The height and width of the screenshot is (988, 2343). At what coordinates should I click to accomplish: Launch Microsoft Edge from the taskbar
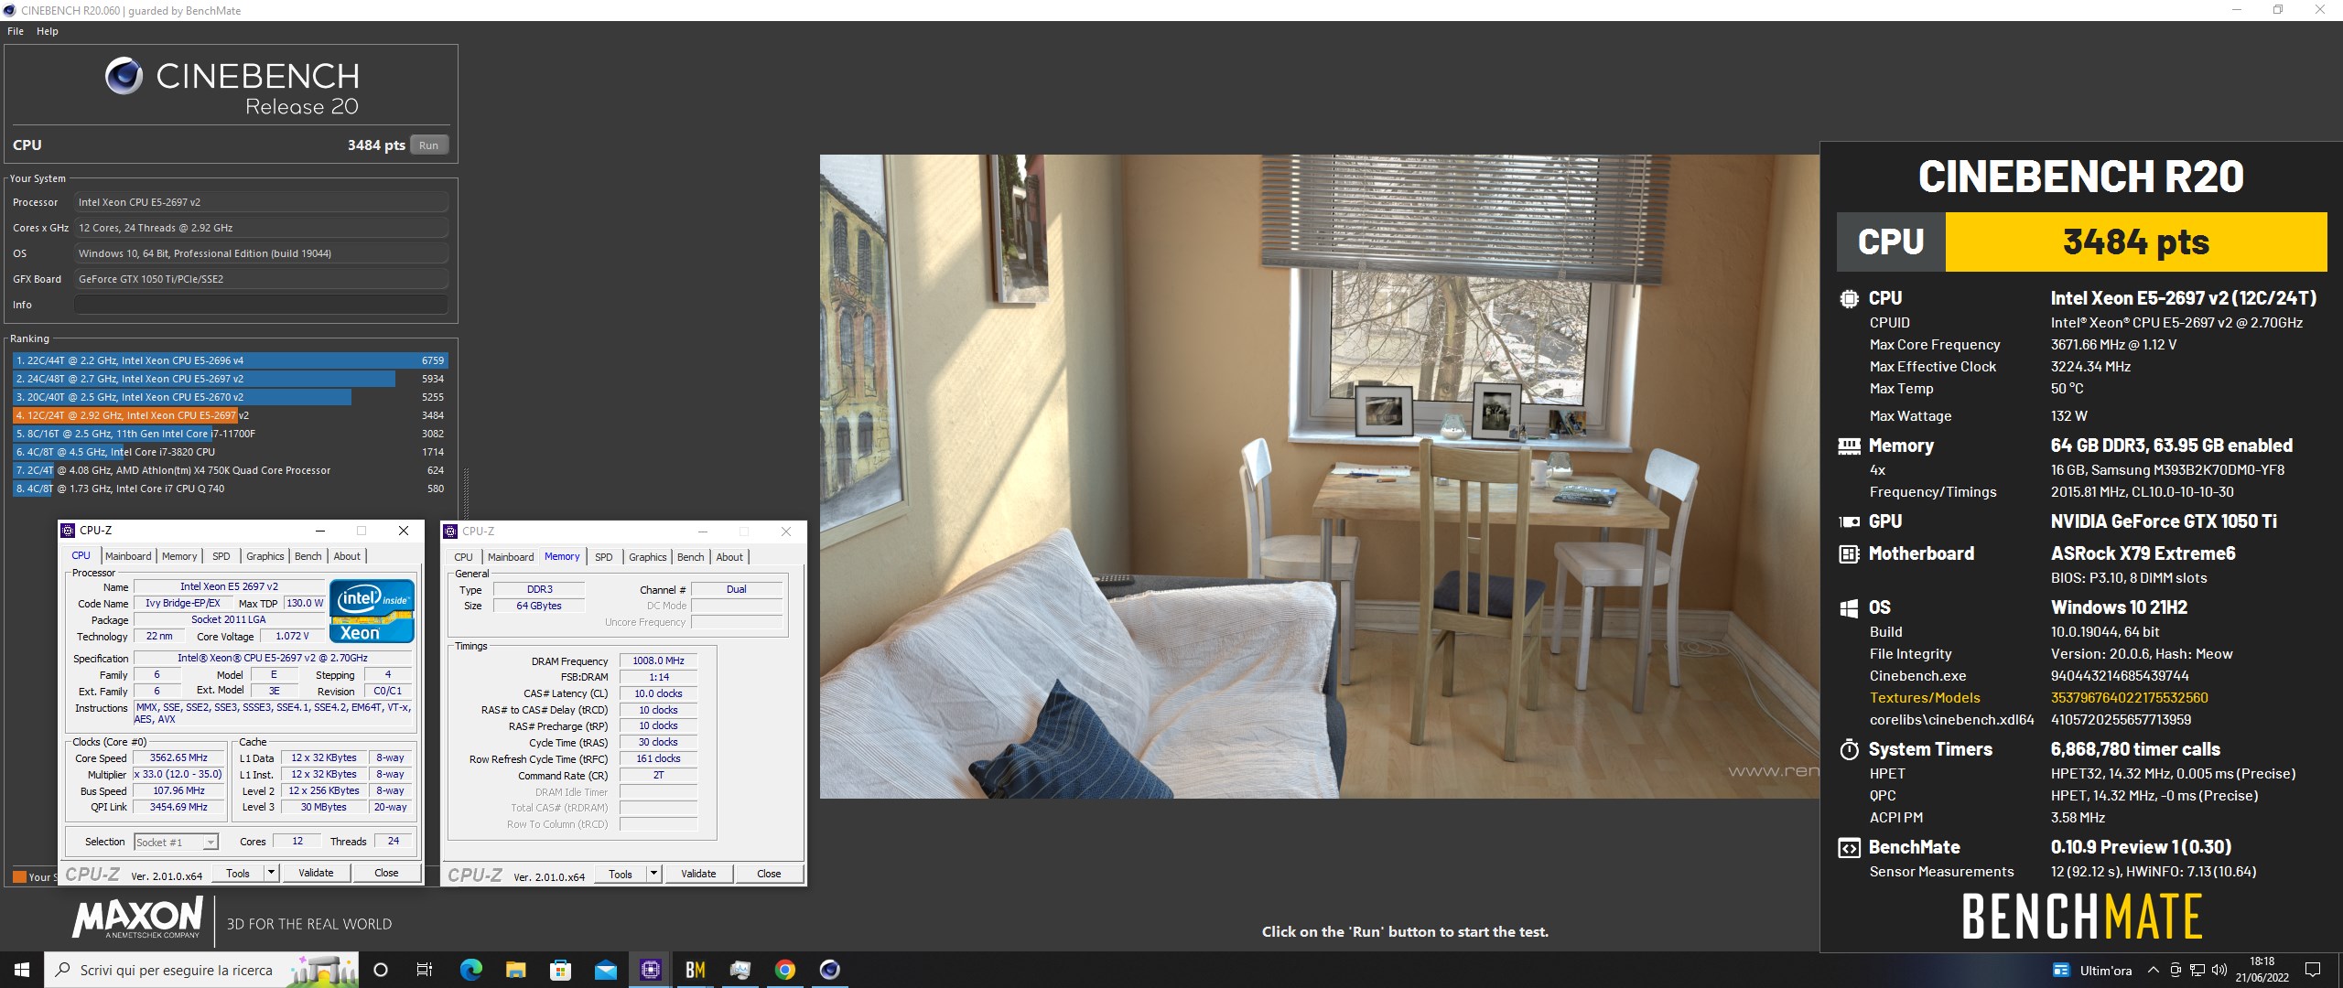point(470,970)
